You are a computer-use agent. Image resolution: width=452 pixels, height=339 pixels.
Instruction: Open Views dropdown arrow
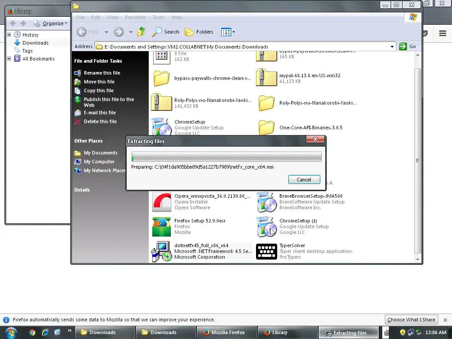(x=234, y=32)
